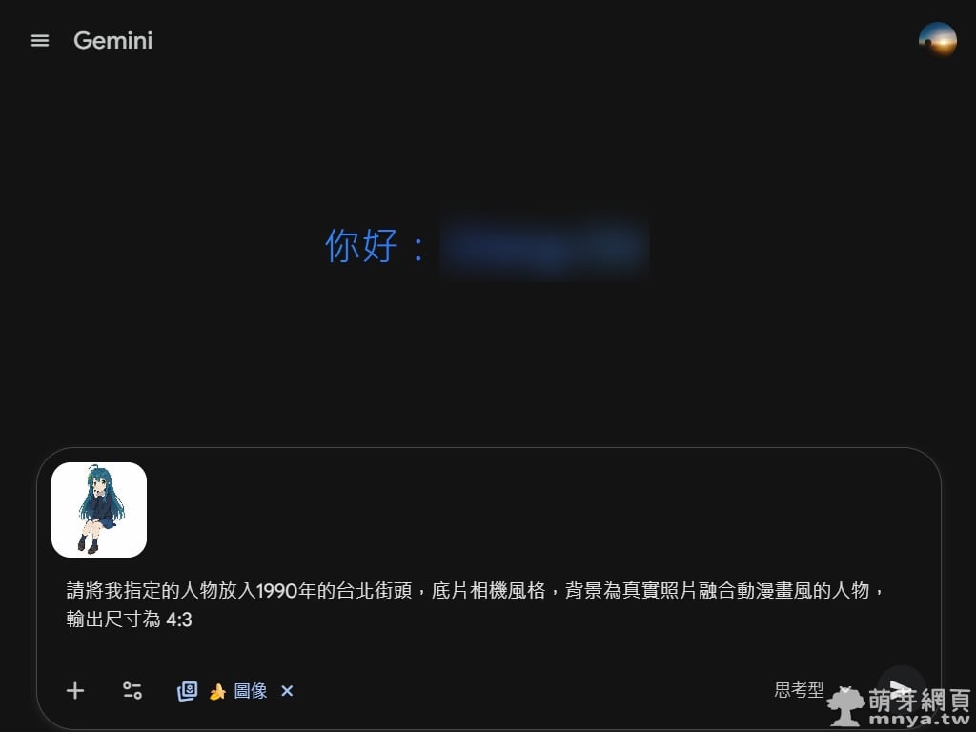Click the blurred user name after 你好
Viewport: 976px width, 732px height.
click(x=544, y=247)
